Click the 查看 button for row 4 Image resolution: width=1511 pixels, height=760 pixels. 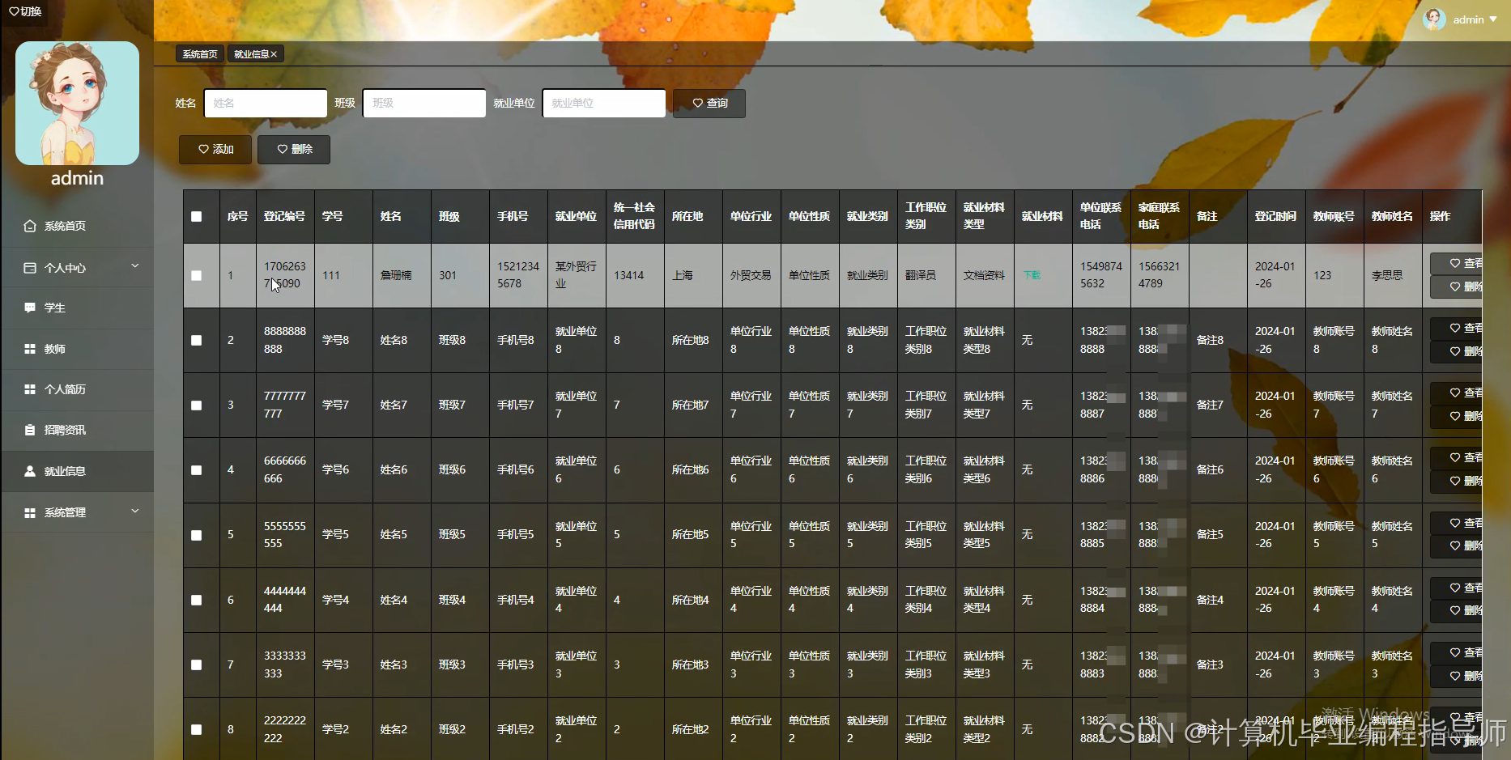click(x=1458, y=457)
